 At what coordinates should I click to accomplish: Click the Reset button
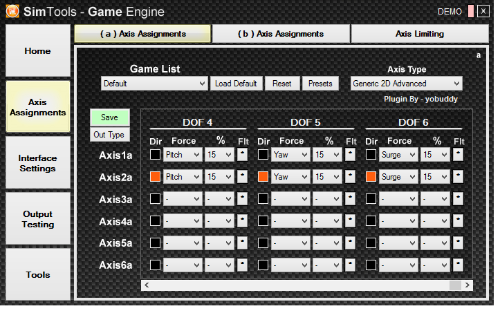tap(282, 84)
